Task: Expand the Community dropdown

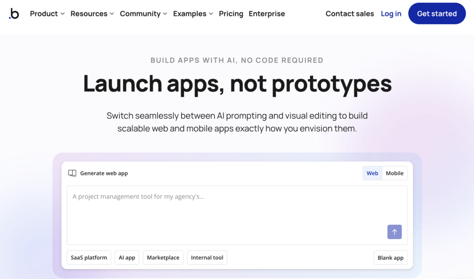Action: (x=143, y=14)
